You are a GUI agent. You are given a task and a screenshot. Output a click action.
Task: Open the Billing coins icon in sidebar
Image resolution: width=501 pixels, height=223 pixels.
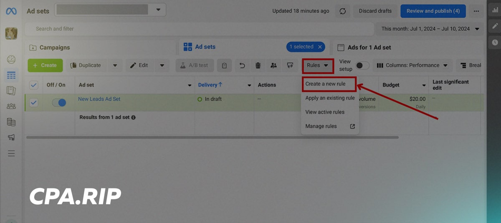[11, 122]
